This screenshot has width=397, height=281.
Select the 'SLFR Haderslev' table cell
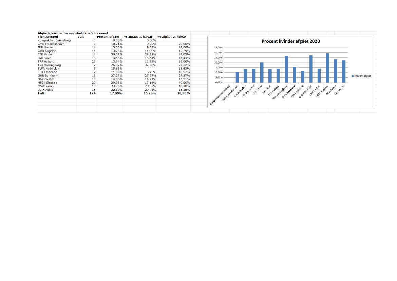coord(49,69)
